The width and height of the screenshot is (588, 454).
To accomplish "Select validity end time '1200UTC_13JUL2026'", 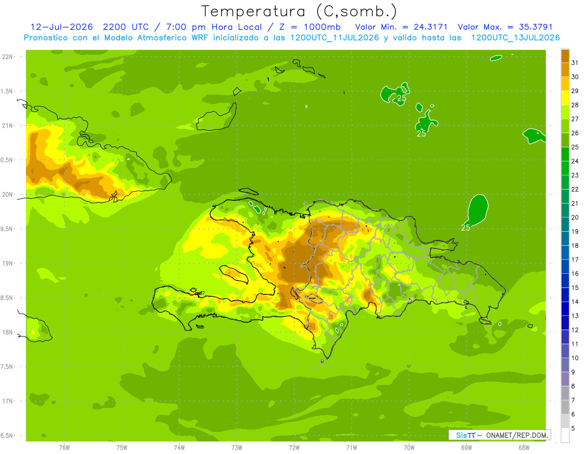I will click(515, 38).
